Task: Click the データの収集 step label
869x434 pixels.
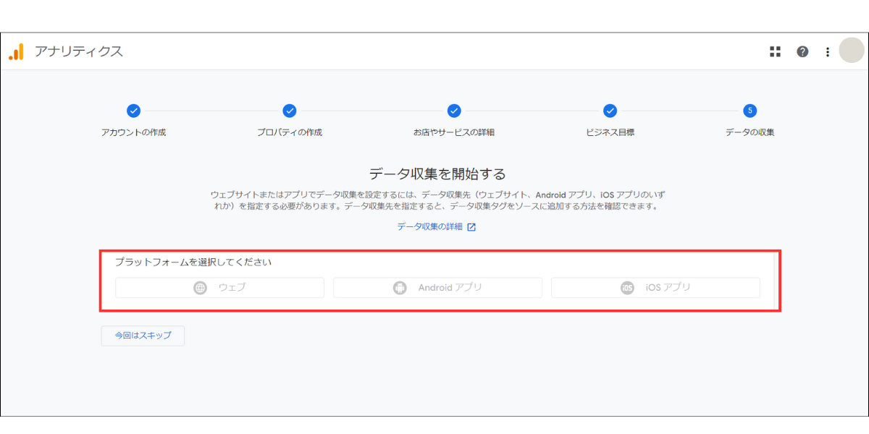Action: tap(750, 132)
